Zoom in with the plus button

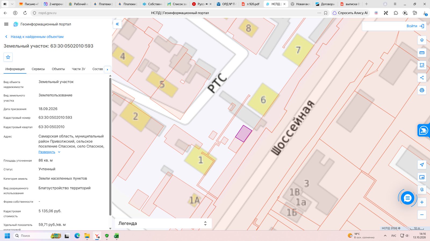[x=422, y=202]
